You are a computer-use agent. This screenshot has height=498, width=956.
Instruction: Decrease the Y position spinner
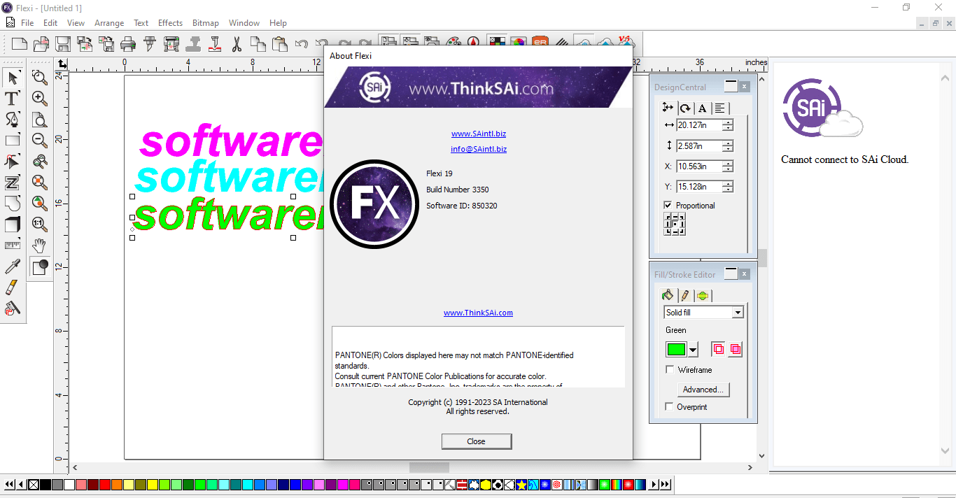pos(728,190)
